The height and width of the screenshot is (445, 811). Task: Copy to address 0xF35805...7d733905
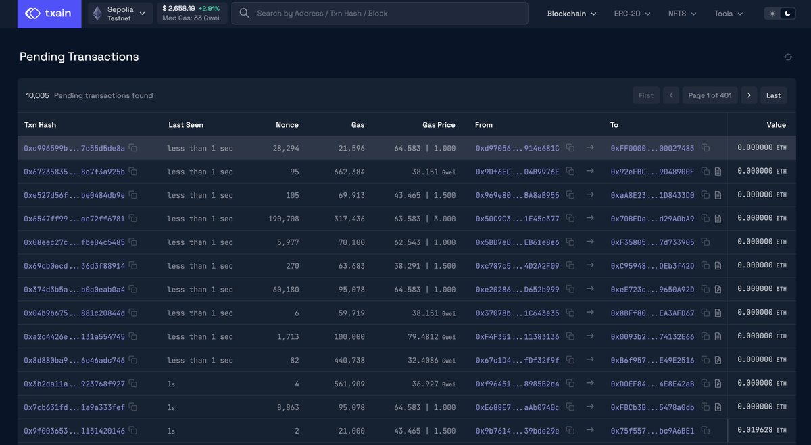706,242
